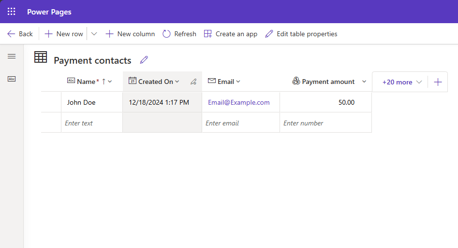Click the Created On read-only pencil icon
Screen dimensions: 458x248
193,82
